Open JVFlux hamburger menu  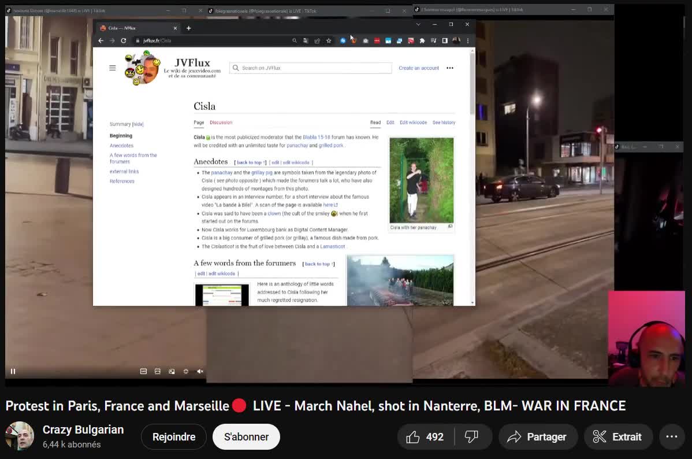[x=113, y=68]
